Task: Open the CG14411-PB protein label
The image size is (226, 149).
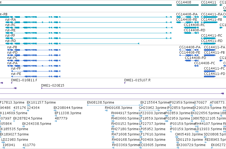Action: point(214,53)
